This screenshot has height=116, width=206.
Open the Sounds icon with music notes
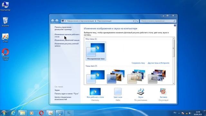pos(141,92)
